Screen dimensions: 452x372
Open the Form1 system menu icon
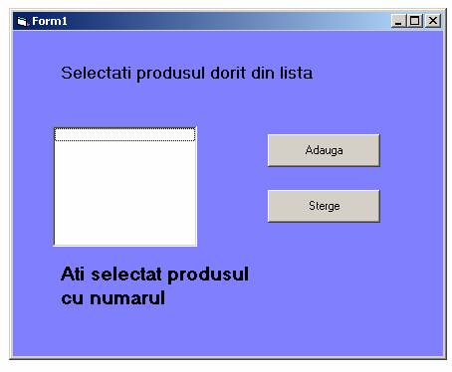22,22
